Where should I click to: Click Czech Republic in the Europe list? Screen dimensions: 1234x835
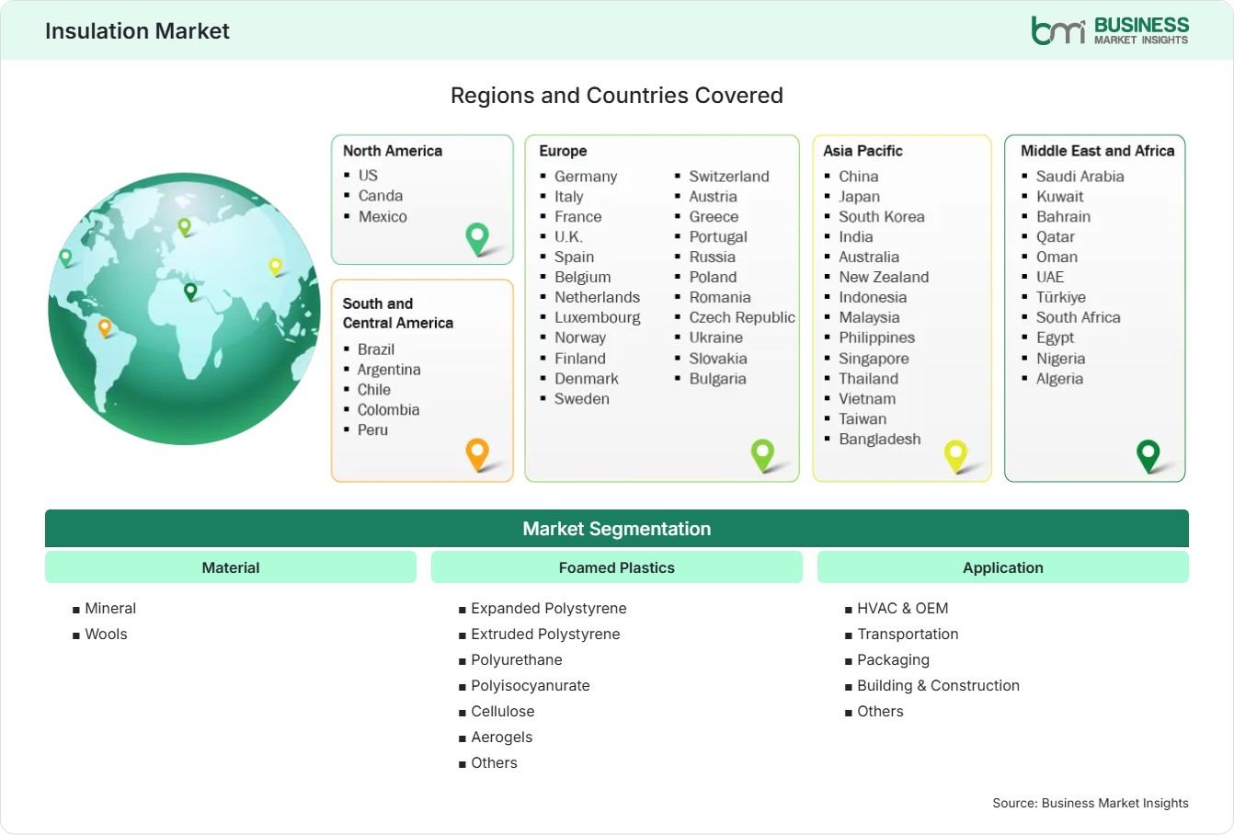pyautogui.click(x=742, y=317)
